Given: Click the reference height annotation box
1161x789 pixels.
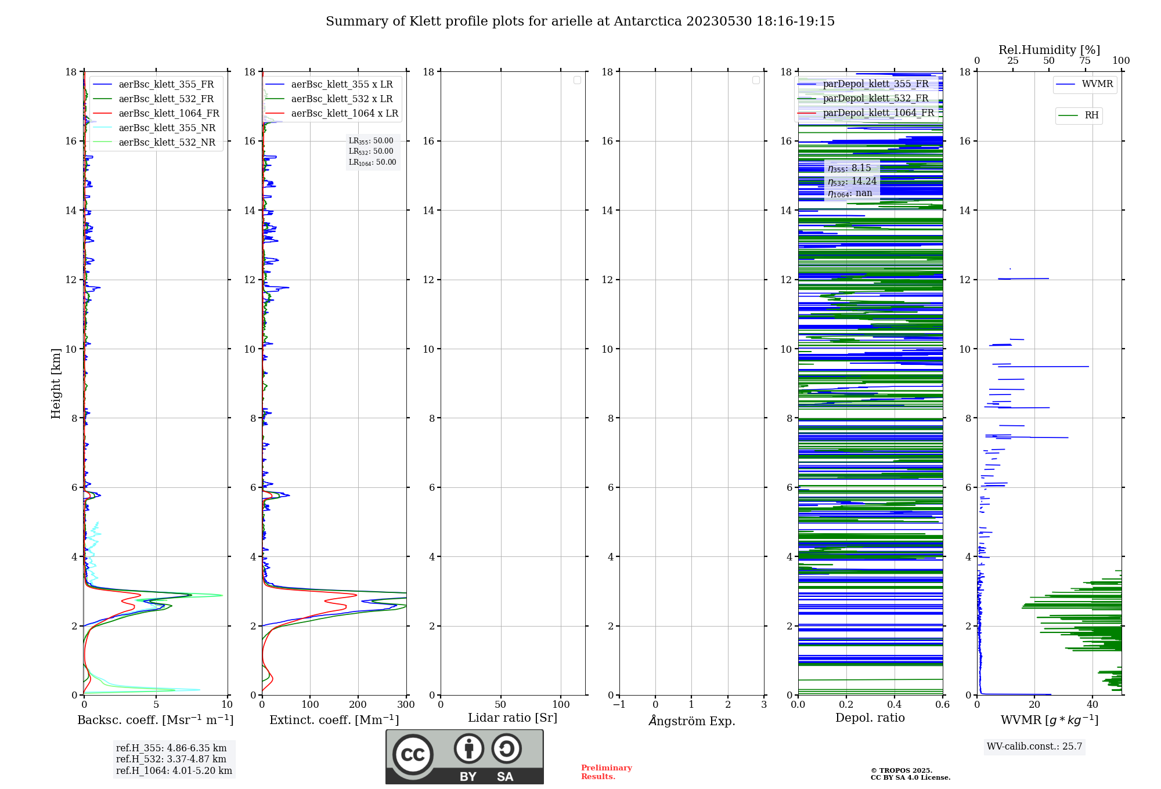Looking at the screenshot, I should pyautogui.click(x=174, y=759).
